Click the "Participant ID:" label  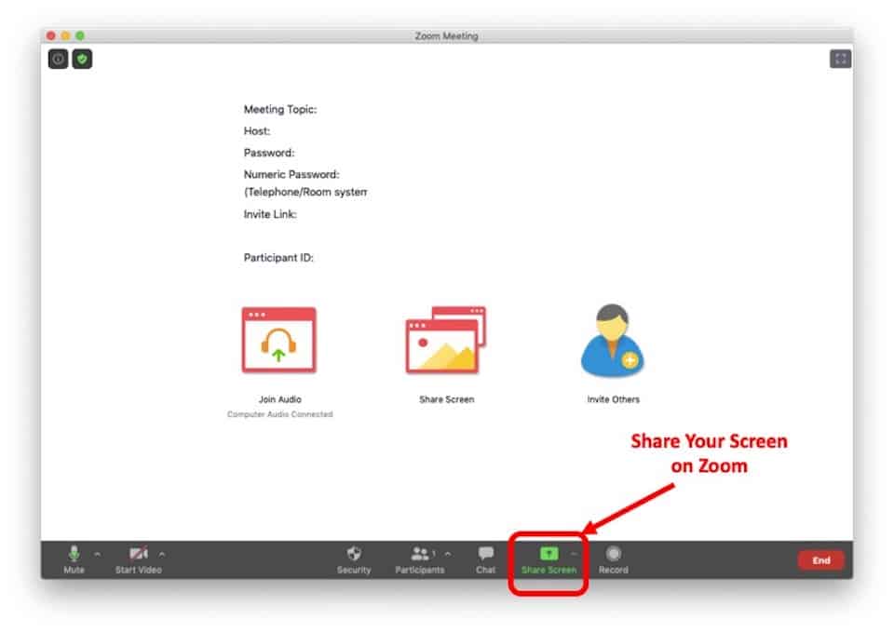[x=278, y=258]
